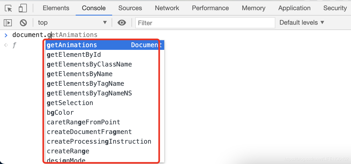This screenshot has width=351, height=164.
Task: Open the Application tab
Action: 294,8
